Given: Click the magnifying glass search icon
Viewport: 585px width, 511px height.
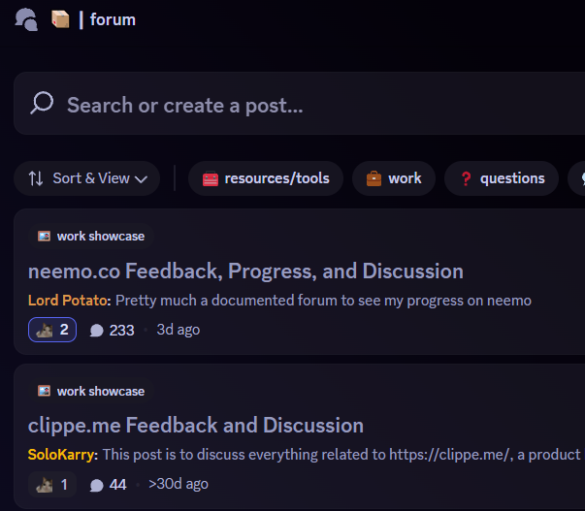Looking at the screenshot, I should 42,104.
